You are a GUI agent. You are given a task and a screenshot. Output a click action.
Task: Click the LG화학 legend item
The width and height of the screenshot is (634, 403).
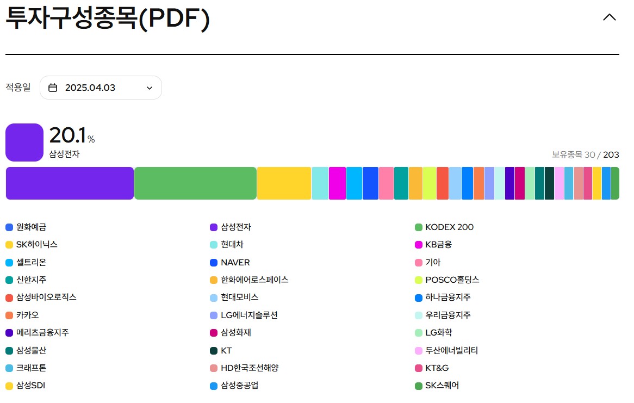tap(434, 332)
